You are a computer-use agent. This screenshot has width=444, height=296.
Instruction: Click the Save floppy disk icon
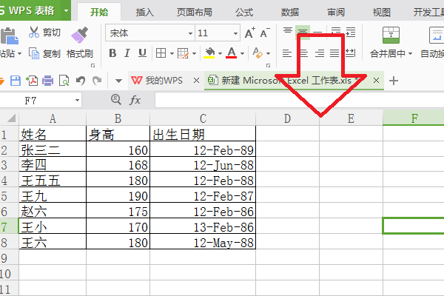(x=16, y=81)
